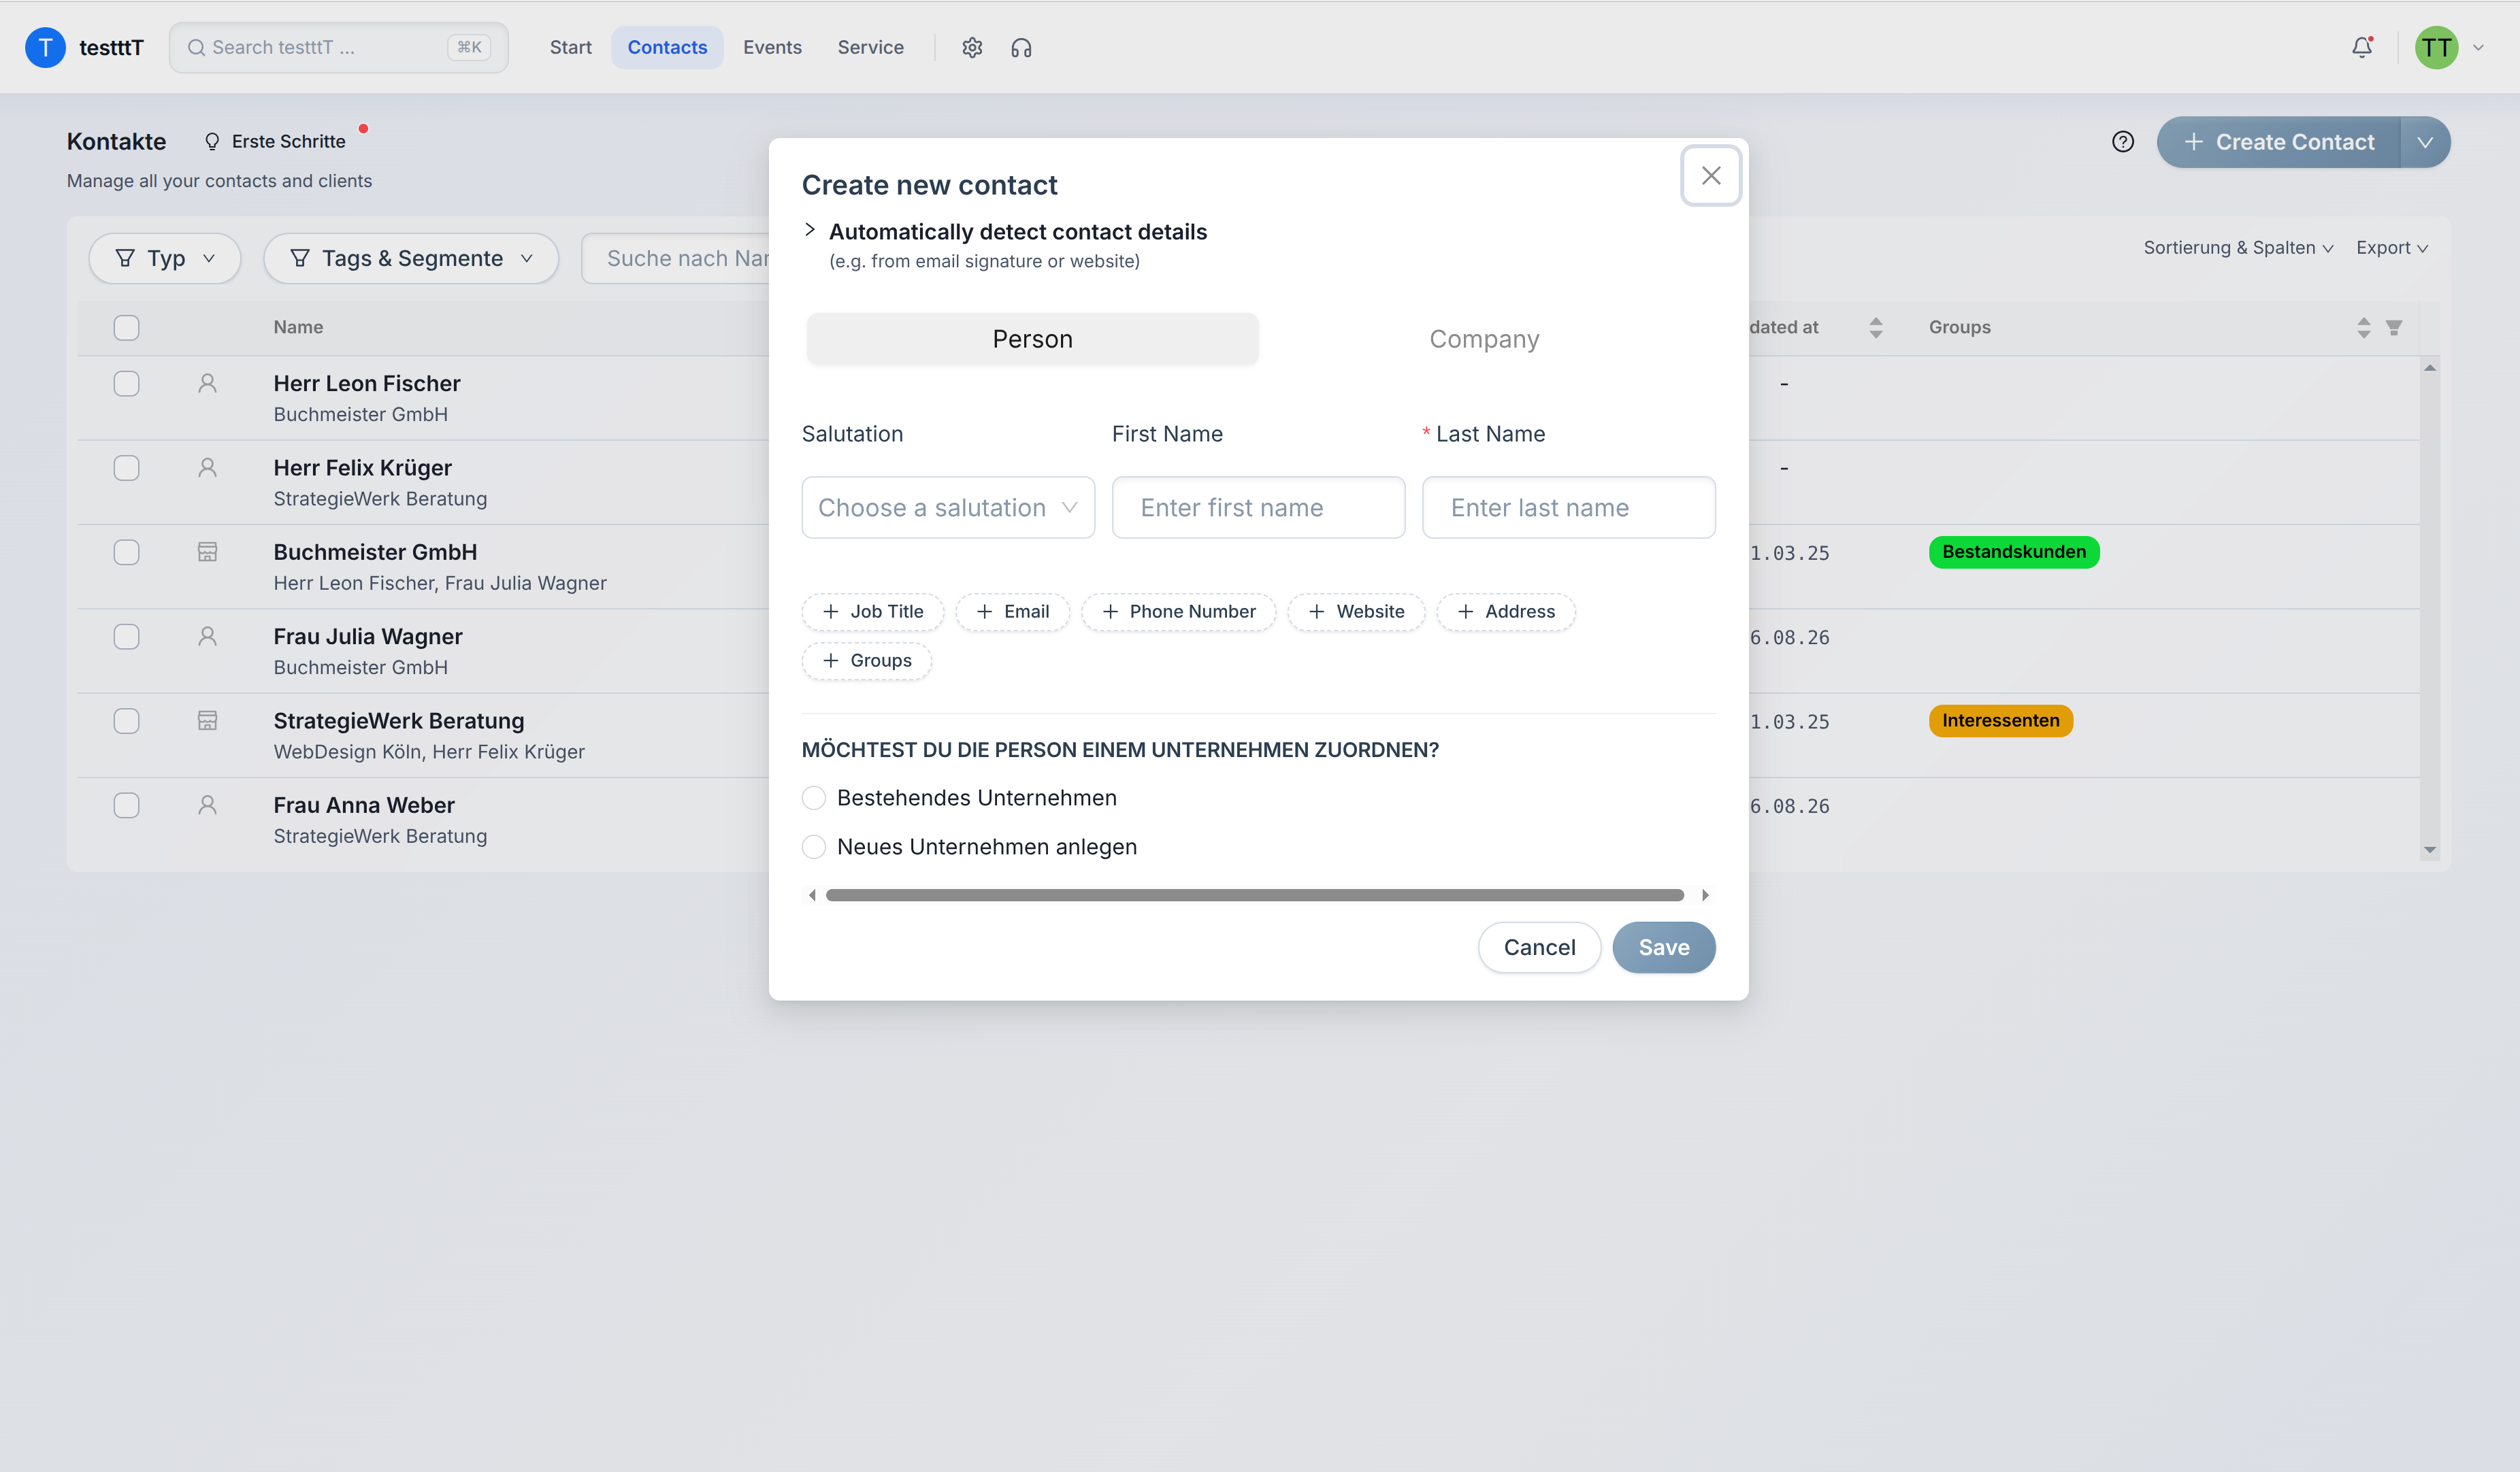
Task: Open the TT user avatar
Action: (2436, 47)
